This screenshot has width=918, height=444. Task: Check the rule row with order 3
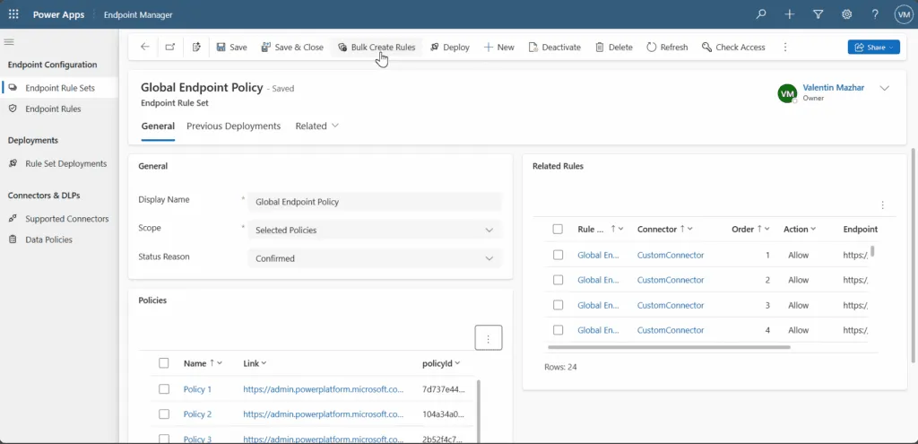558,305
